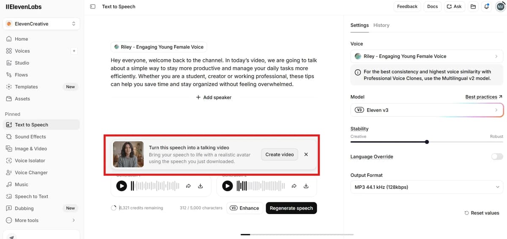Click the credits remaining indicator

137,208
